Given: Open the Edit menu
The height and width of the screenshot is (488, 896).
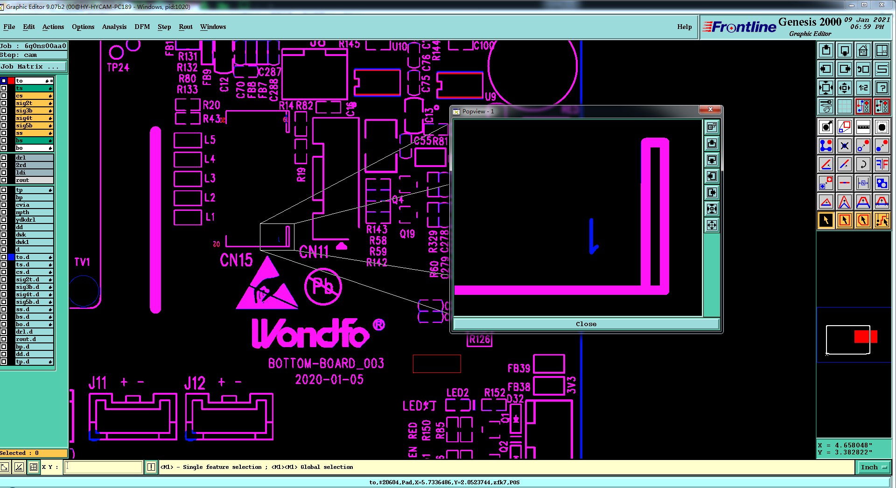Looking at the screenshot, I should [x=29, y=27].
